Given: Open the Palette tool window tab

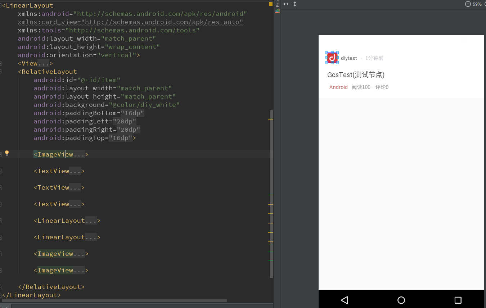Looking at the screenshot, I should [277, 4].
